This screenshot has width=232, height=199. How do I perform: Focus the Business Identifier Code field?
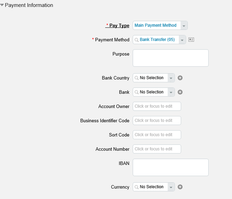pyautogui.click(x=157, y=121)
